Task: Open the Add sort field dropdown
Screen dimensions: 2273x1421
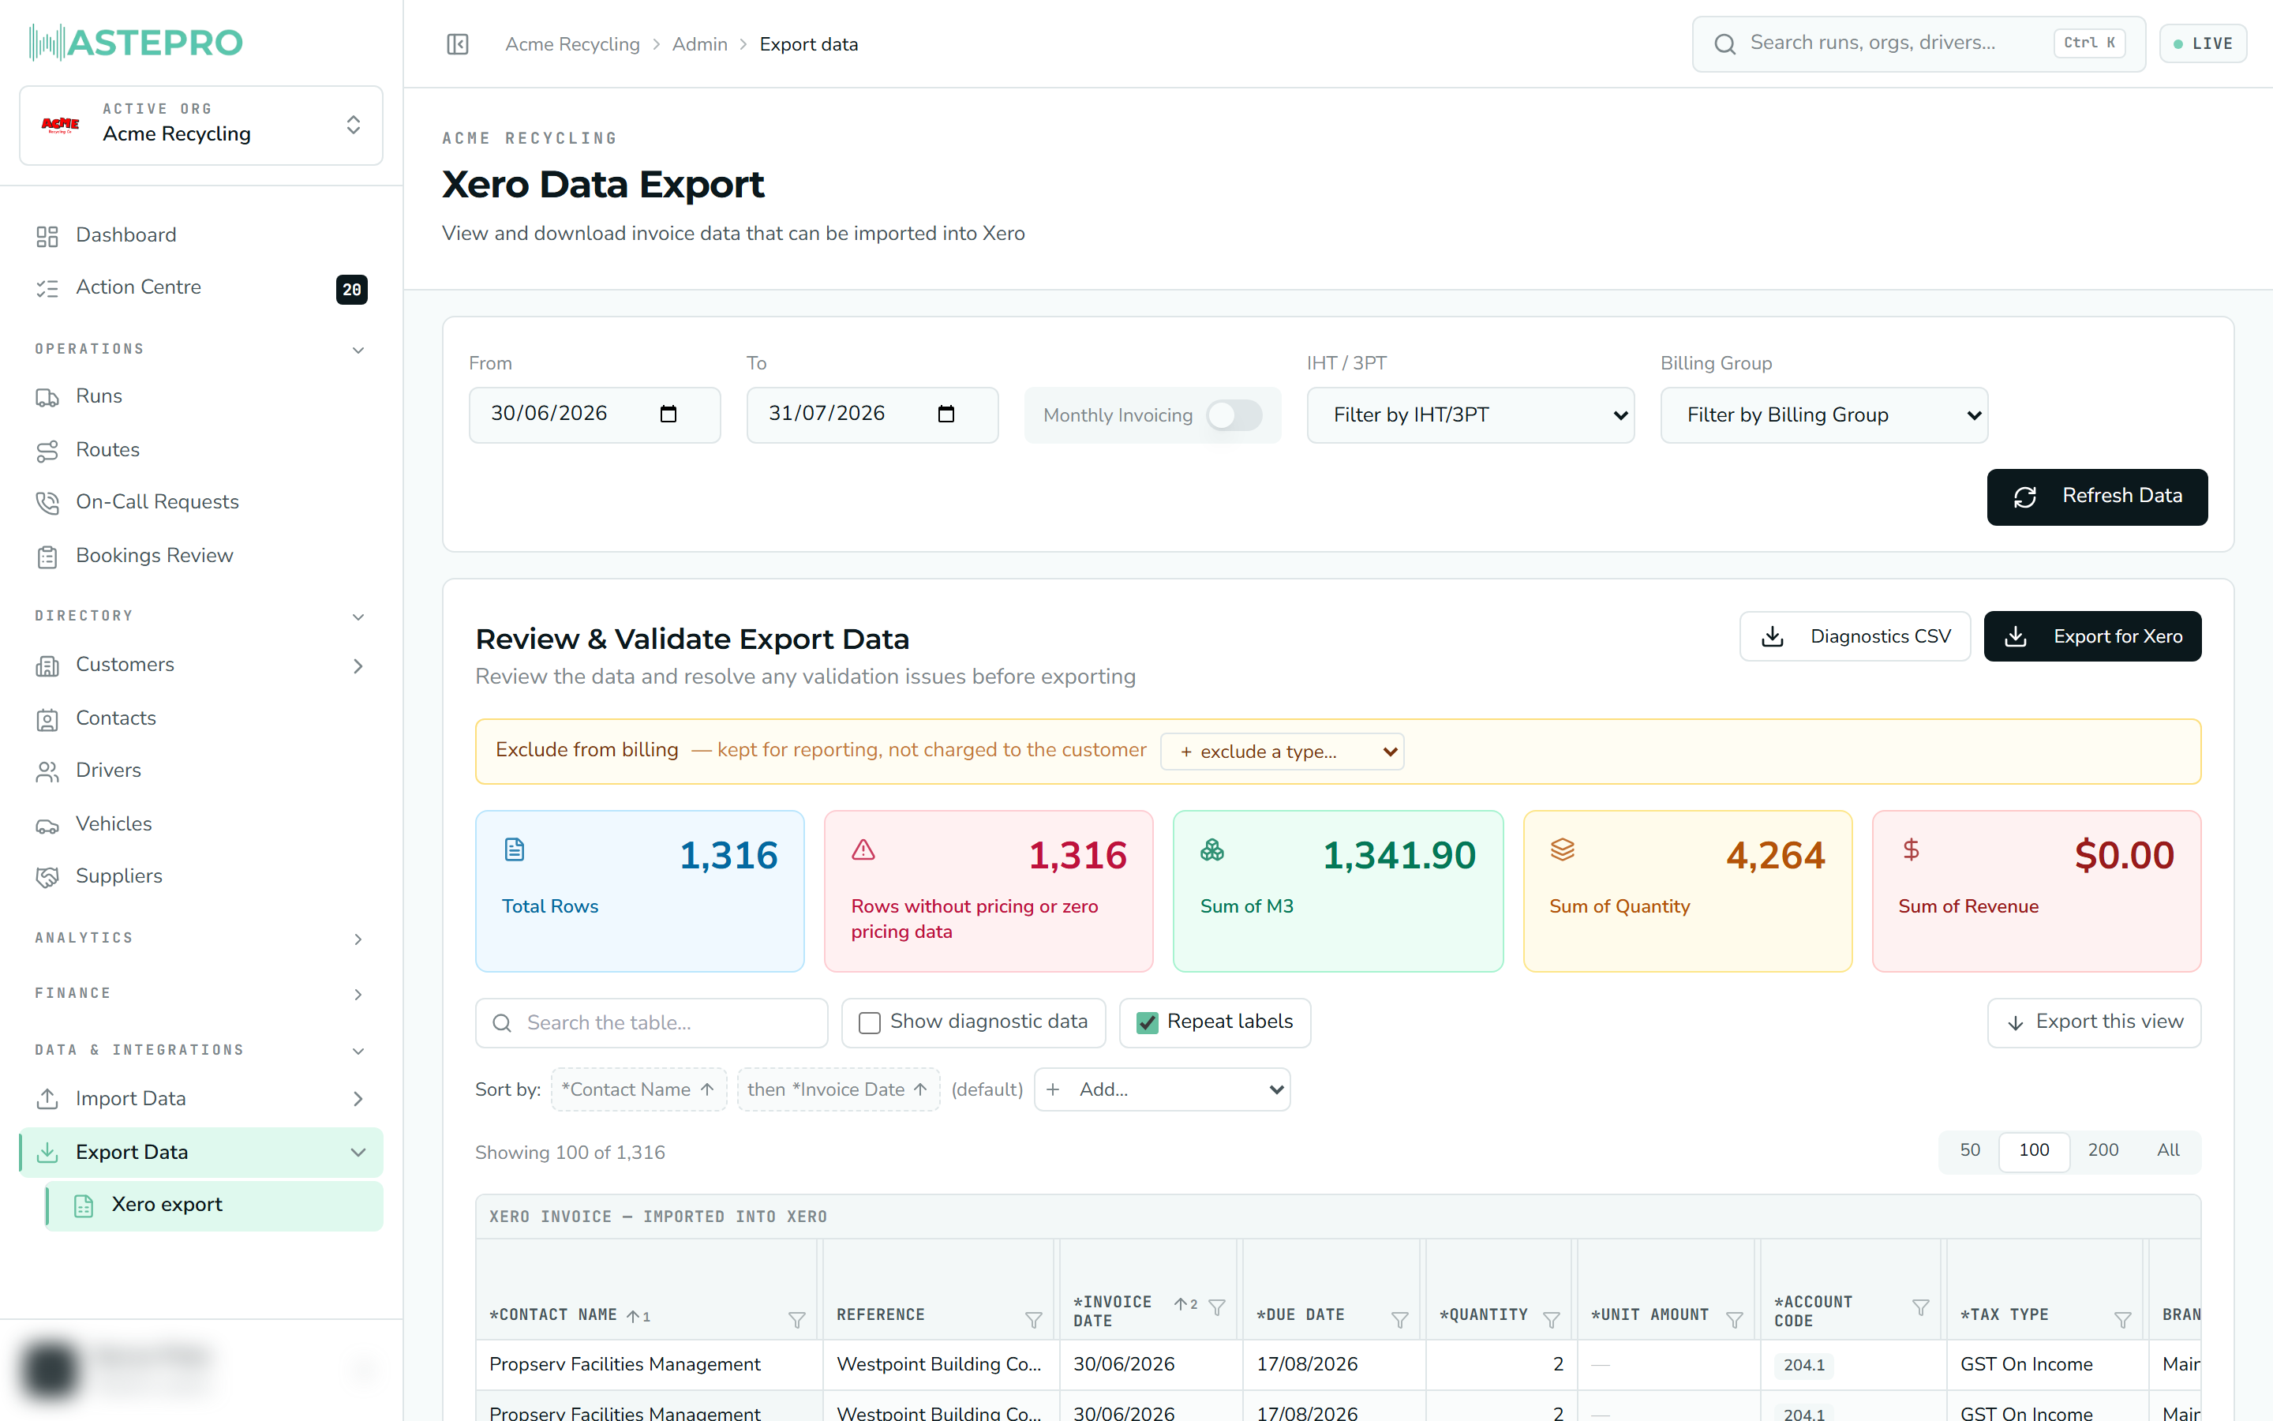Action: [x=1162, y=1089]
